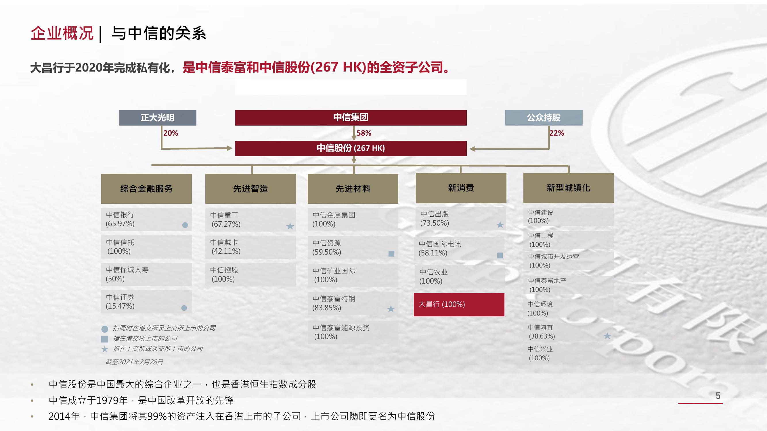Viewport: 767px width, 431px height.
Task: Click the 中信股份 (267 HK) box
Action: [x=351, y=148]
